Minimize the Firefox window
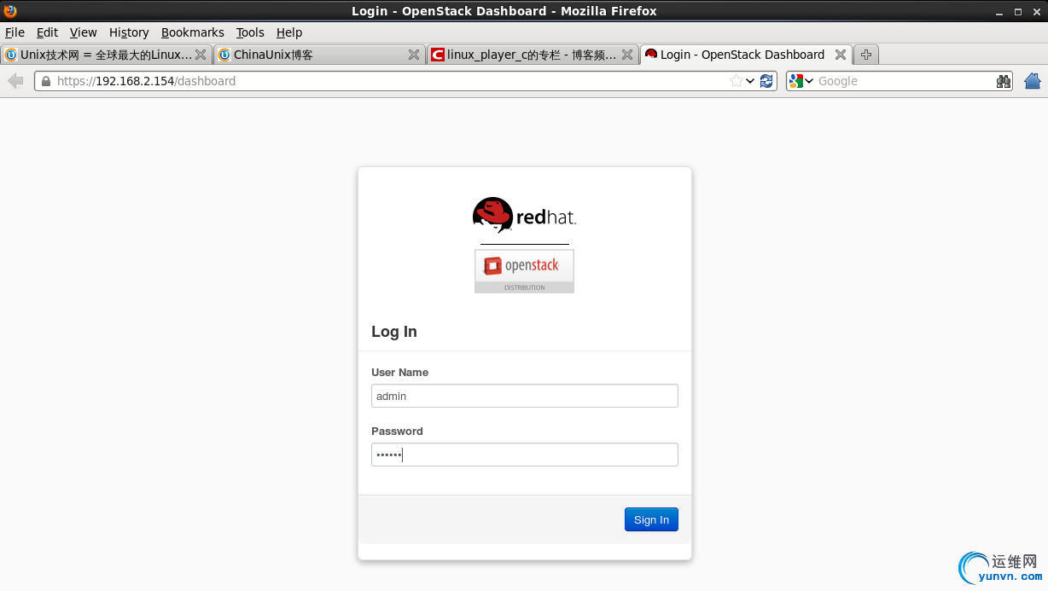This screenshot has height=591, width=1048. pyautogui.click(x=999, y=12)
